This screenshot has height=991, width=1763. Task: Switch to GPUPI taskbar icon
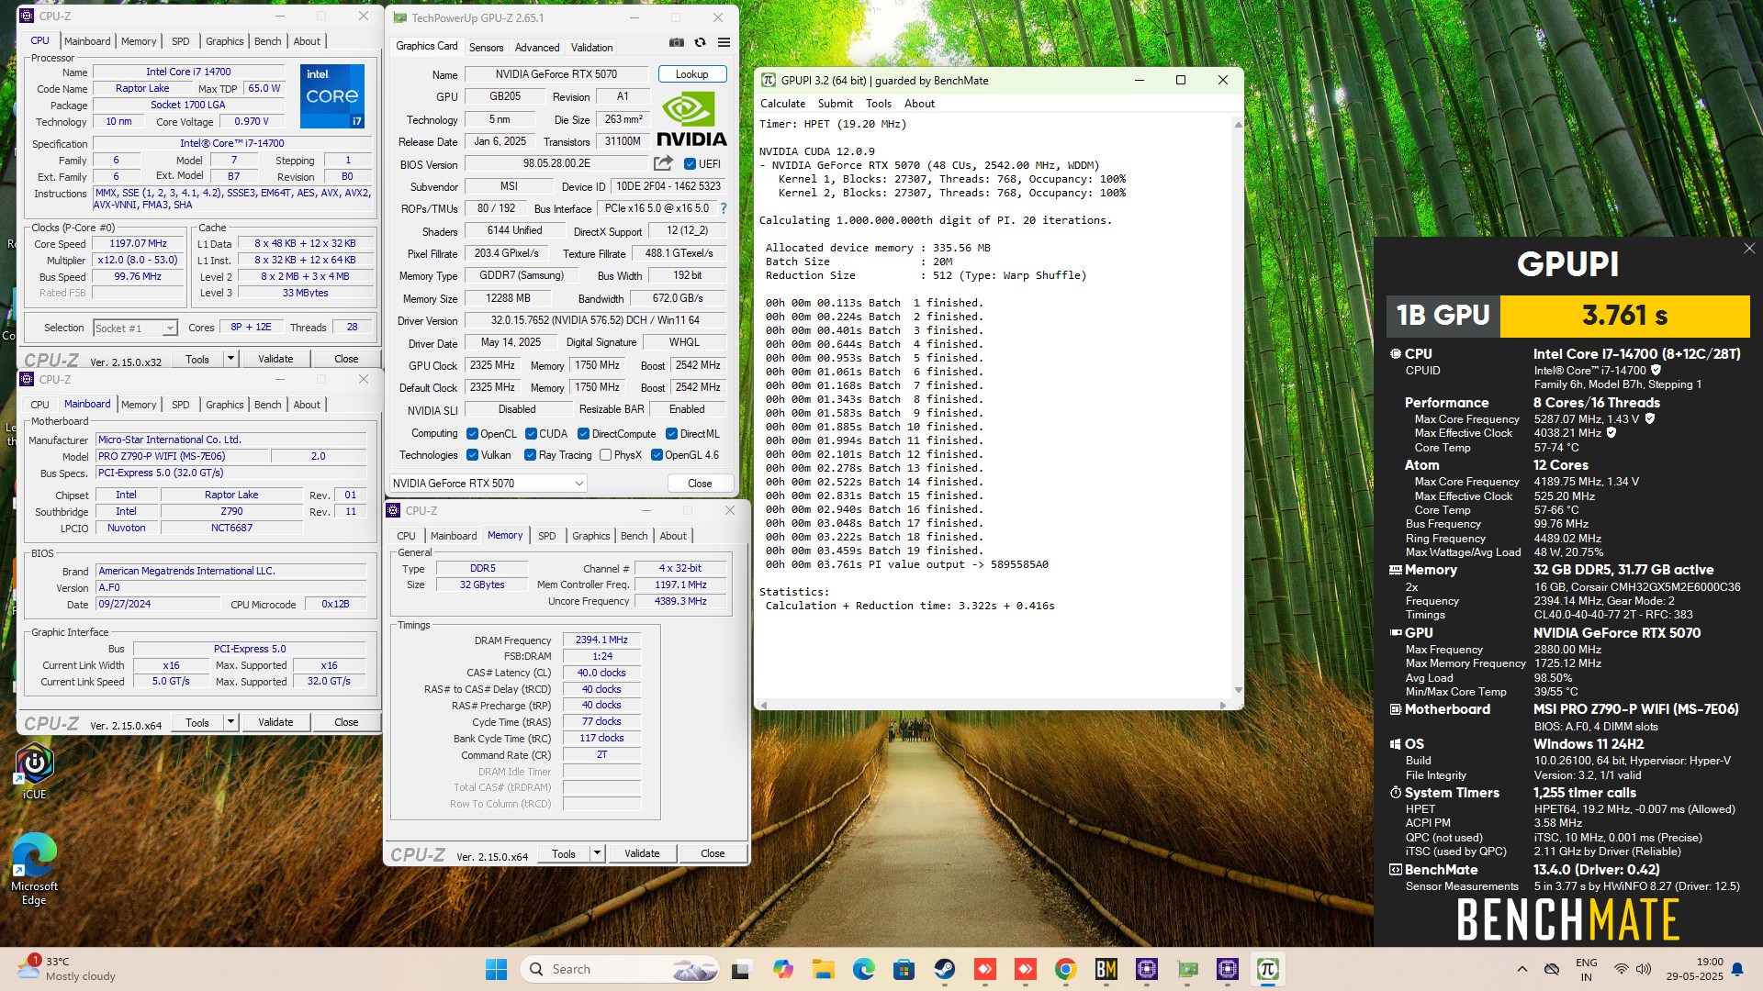point(1268,969)
